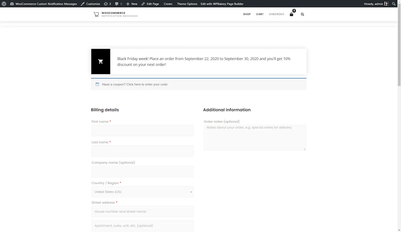Click the Order notes (optional) label
Image resolution: width=401 pixels, height=232 pixels.
coord(222,122)
